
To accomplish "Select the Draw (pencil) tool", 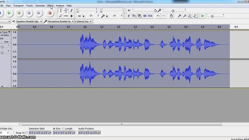I will pyautogui.click(x=71, y=10).
